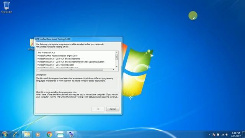Select the UFT folder on the desktop
Screen dimensions: 245x138
pyautogui.click(x=31, y=44)
